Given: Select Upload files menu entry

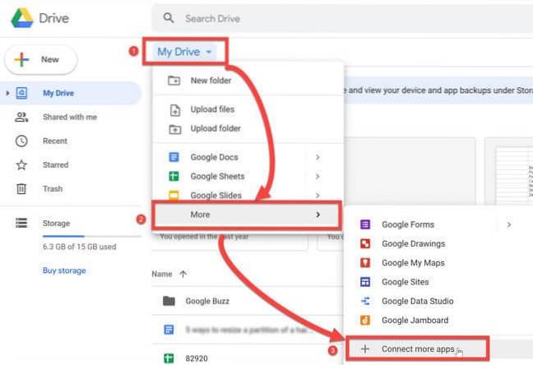Looking at the screenshot, I should click(x=212, y=109).
